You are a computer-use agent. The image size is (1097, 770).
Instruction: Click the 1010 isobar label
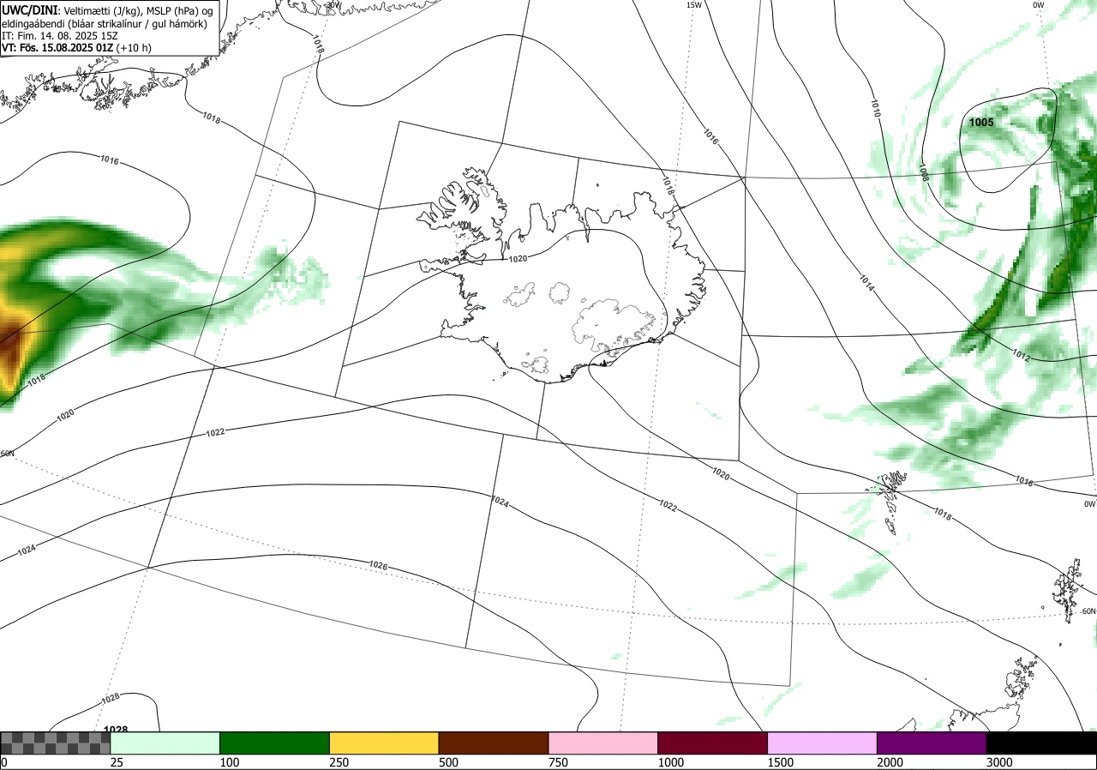pyautogui.click(x=875, y=108)
